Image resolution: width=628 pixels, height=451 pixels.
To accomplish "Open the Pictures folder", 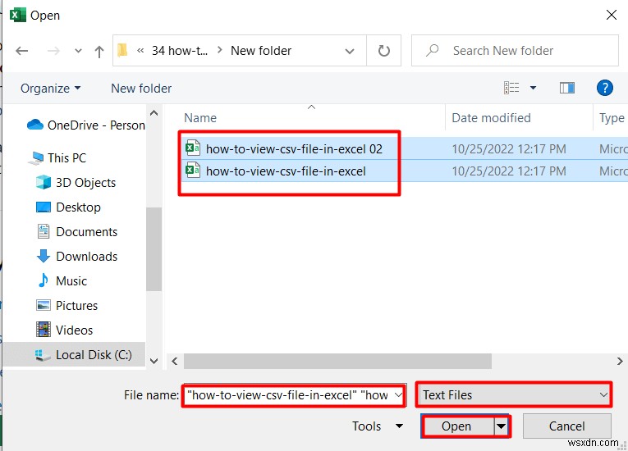I will 76,306.
